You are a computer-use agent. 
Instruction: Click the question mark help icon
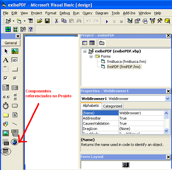coord(31,29)
